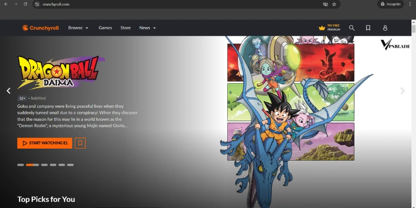Expand the Browse dropdown menu

[x=79, y=28]
